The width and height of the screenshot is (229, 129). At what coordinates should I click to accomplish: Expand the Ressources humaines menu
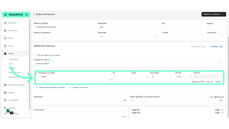click(x=26, y=85)
